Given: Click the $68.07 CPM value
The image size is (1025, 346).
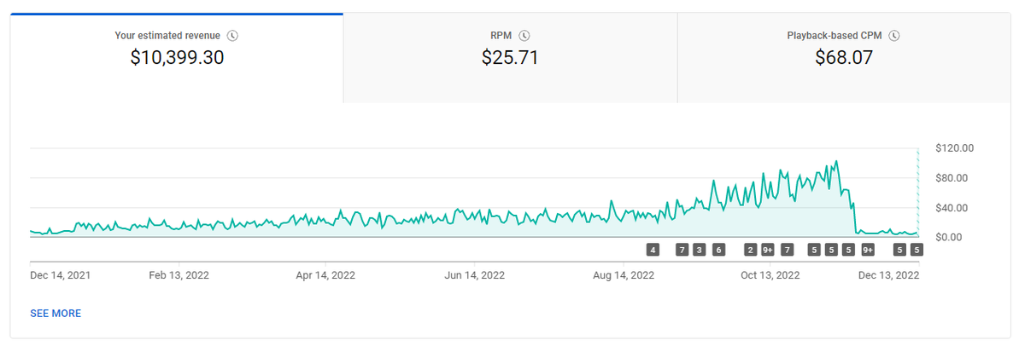Looking at the screenshot, I should click(x=844, y=58).
